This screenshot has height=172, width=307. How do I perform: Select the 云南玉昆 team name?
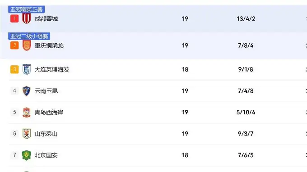click(x=46, y=91)
